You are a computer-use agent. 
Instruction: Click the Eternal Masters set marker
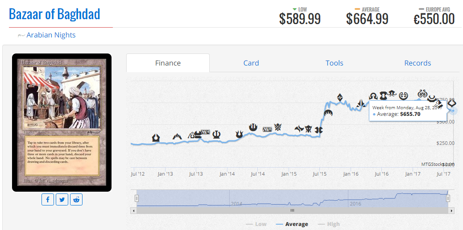(383, 95)
